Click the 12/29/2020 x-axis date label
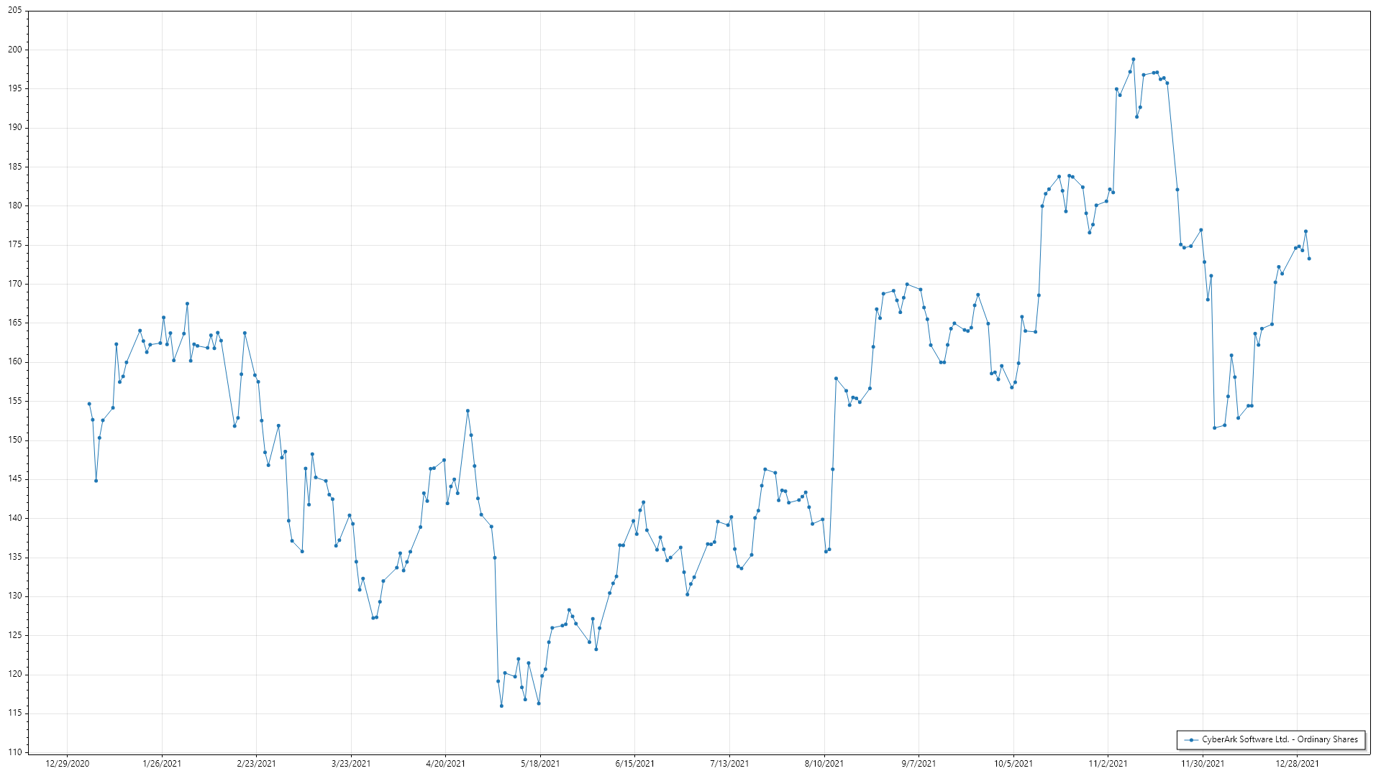 pyautogui.click(x=68, y=763)
